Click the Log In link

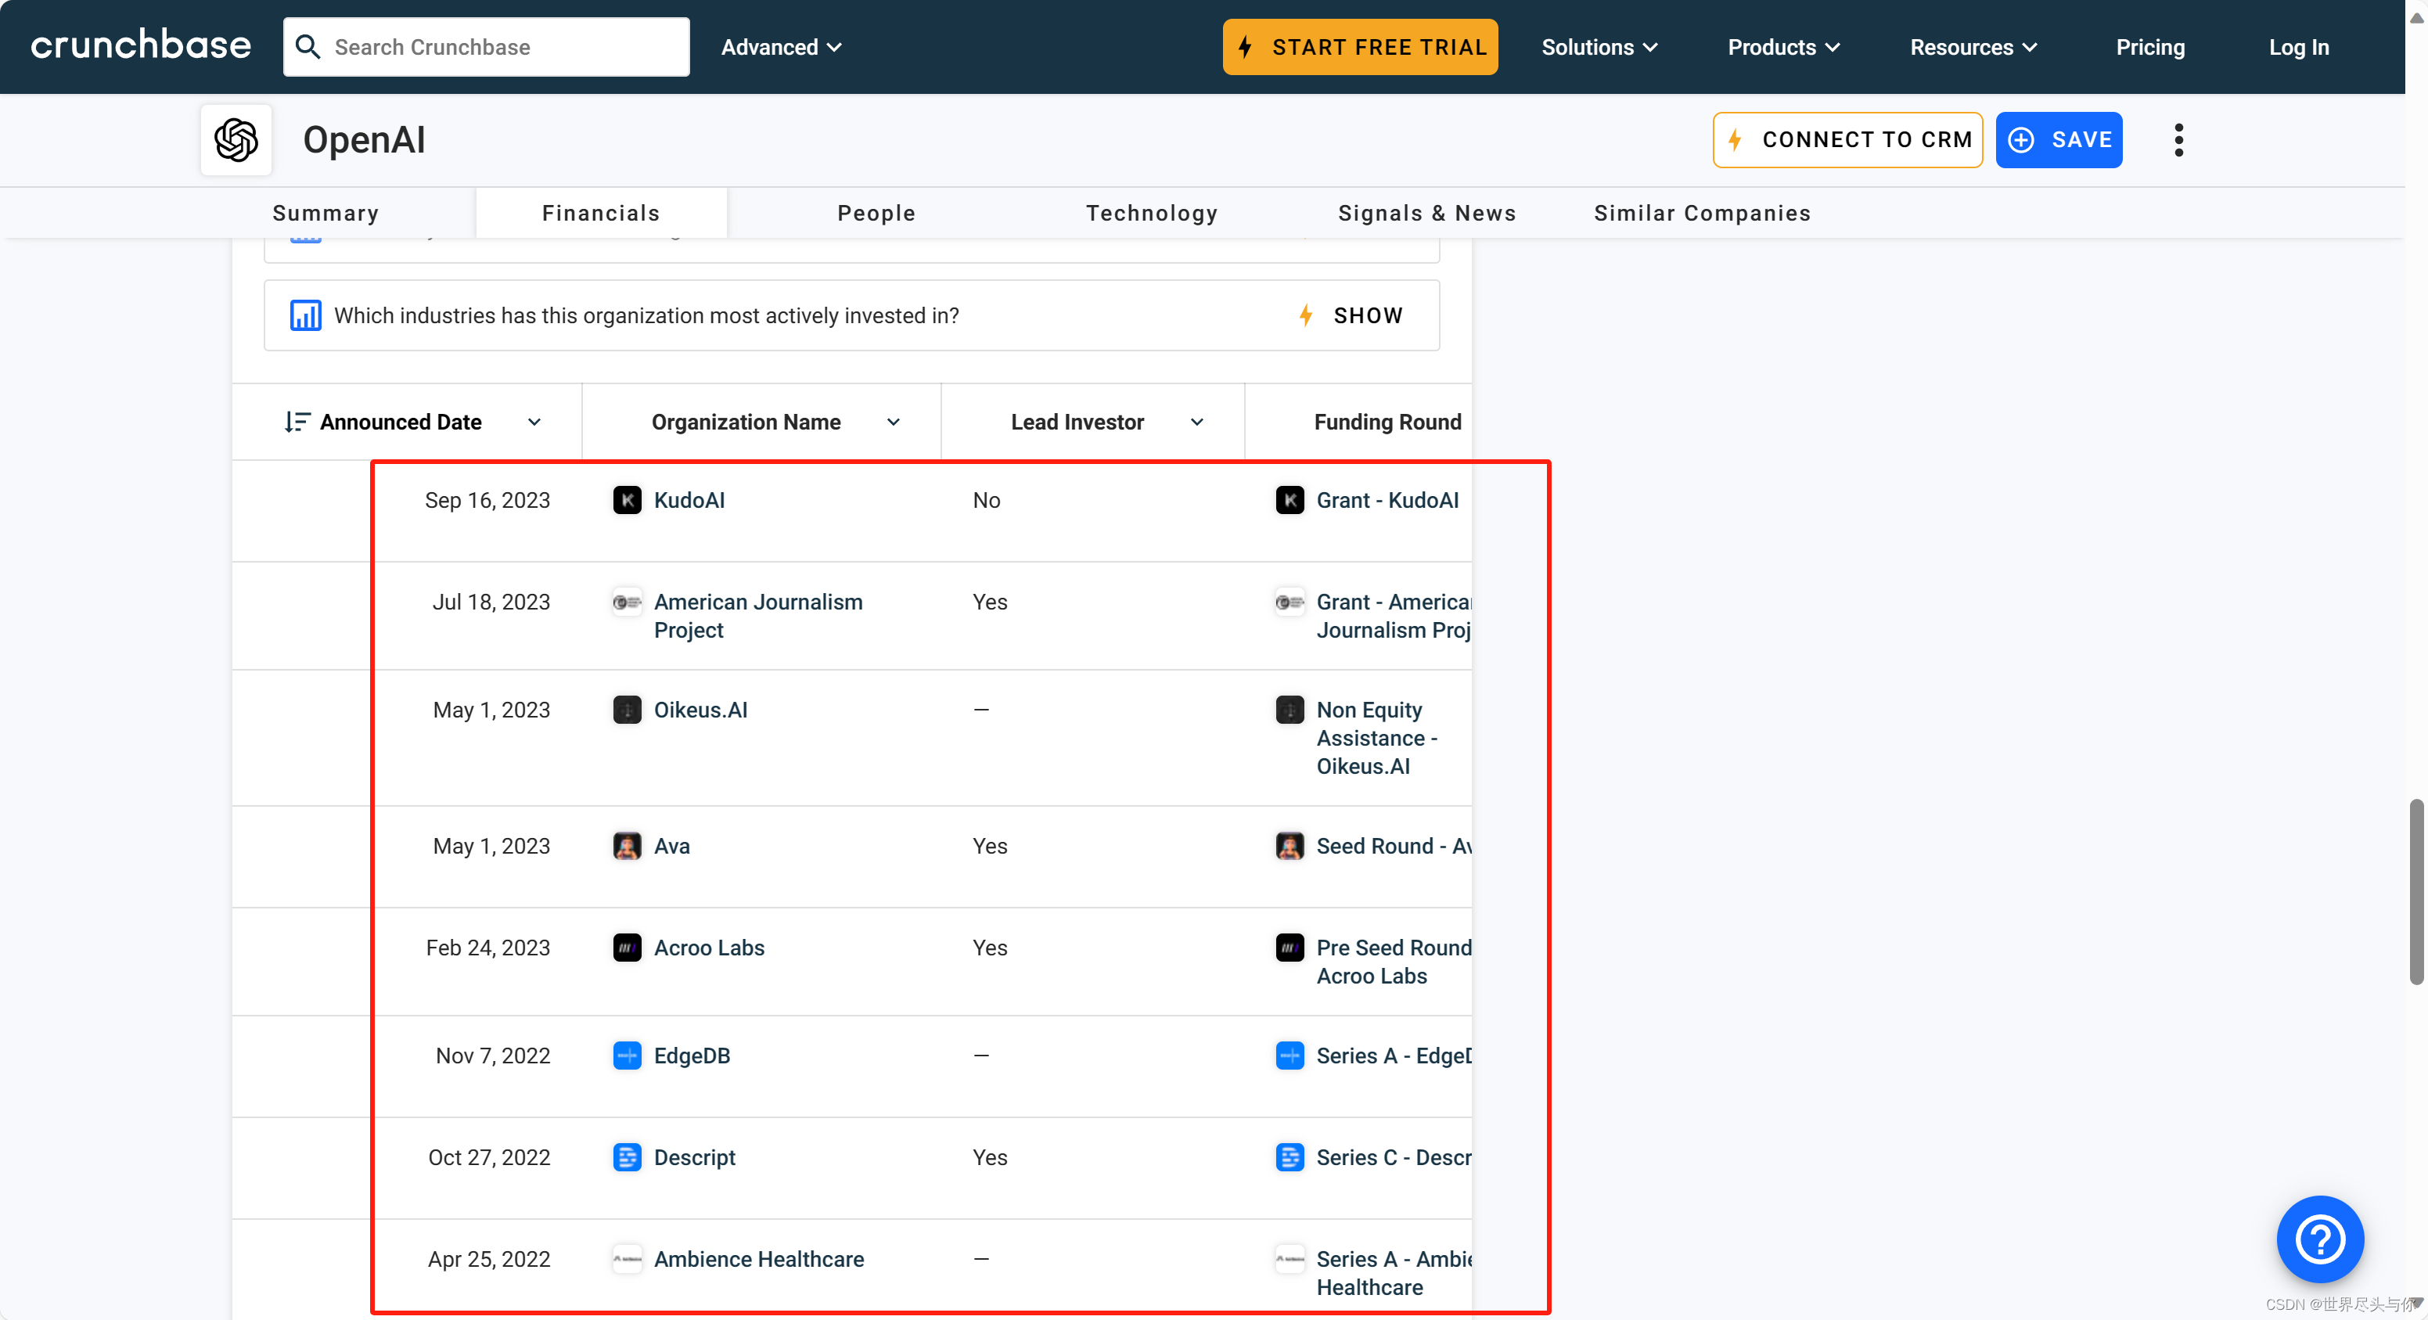(2298, 47)
